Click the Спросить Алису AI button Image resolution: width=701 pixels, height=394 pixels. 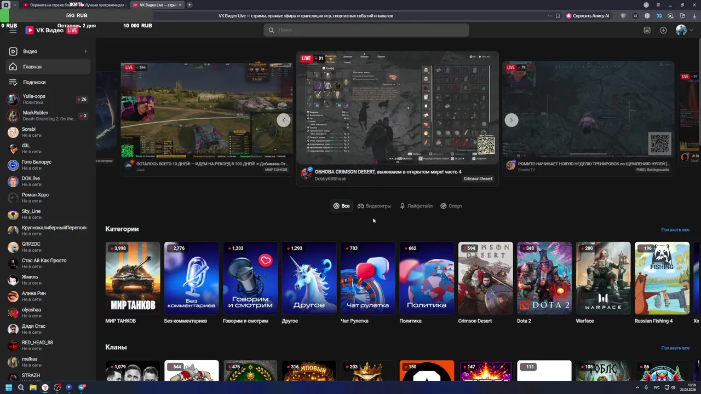point(588,16)
